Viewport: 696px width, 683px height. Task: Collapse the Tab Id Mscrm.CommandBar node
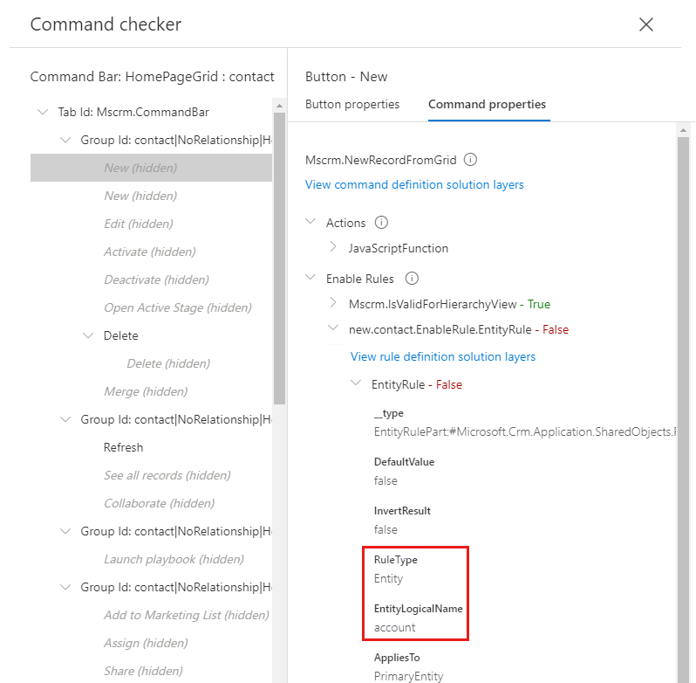[x=42, y=112]
